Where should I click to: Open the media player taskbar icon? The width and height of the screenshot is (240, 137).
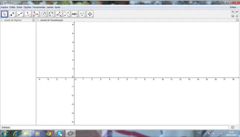(x=37, y=134)
